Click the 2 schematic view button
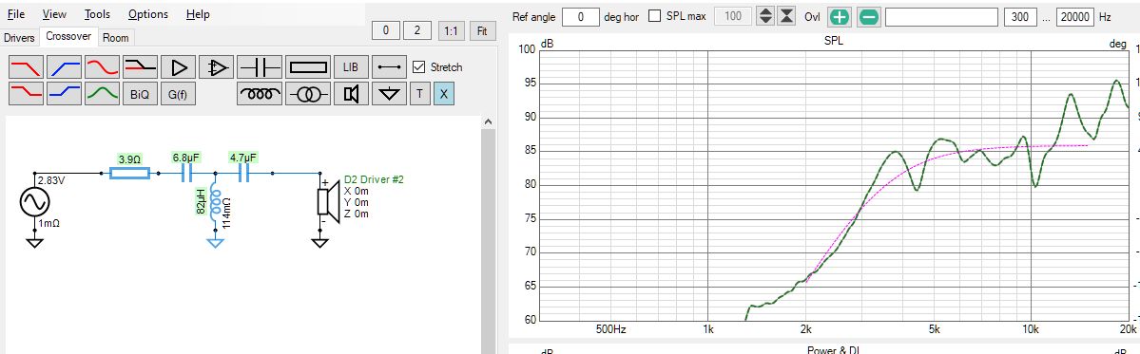Image resolution: width=1140 pixels, height=354 pixels. click(x=417, y=31)
